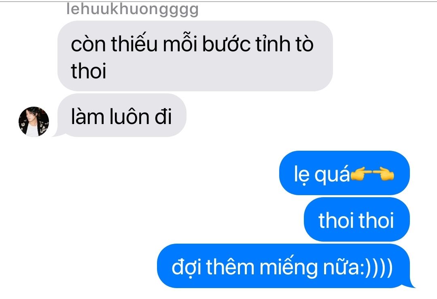Screen dimensions: 437x299
Task: Select the 'thoi thoi' blue message bubble
Action: (x=357, y=220)
